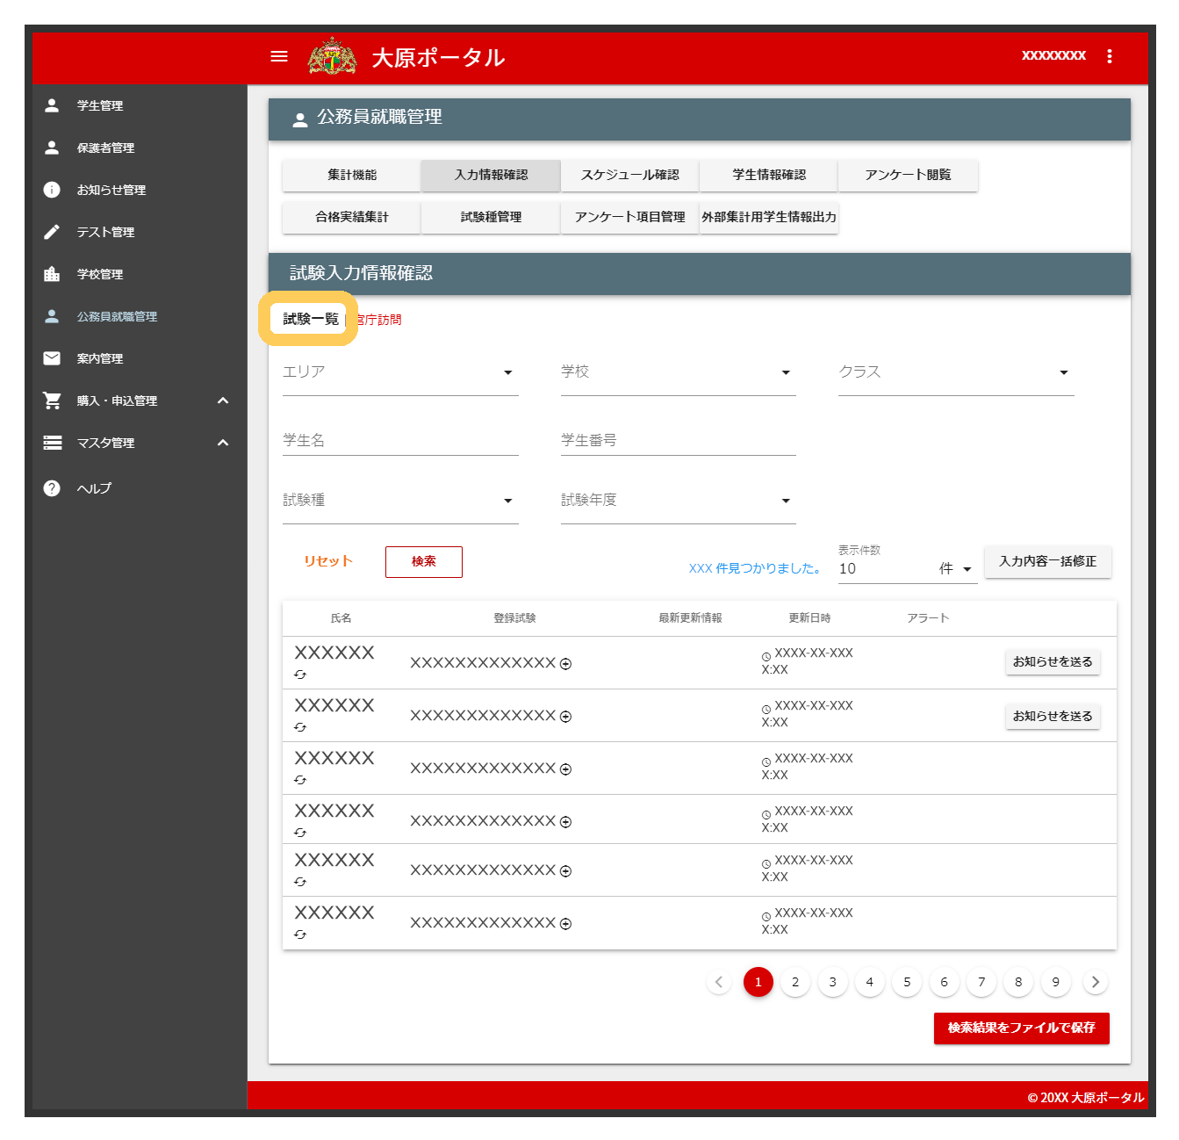Image resolution: width=1179 pixels, height=1140 pixels.
Task: Focus the 学生番号 input field
Action: 679,440
